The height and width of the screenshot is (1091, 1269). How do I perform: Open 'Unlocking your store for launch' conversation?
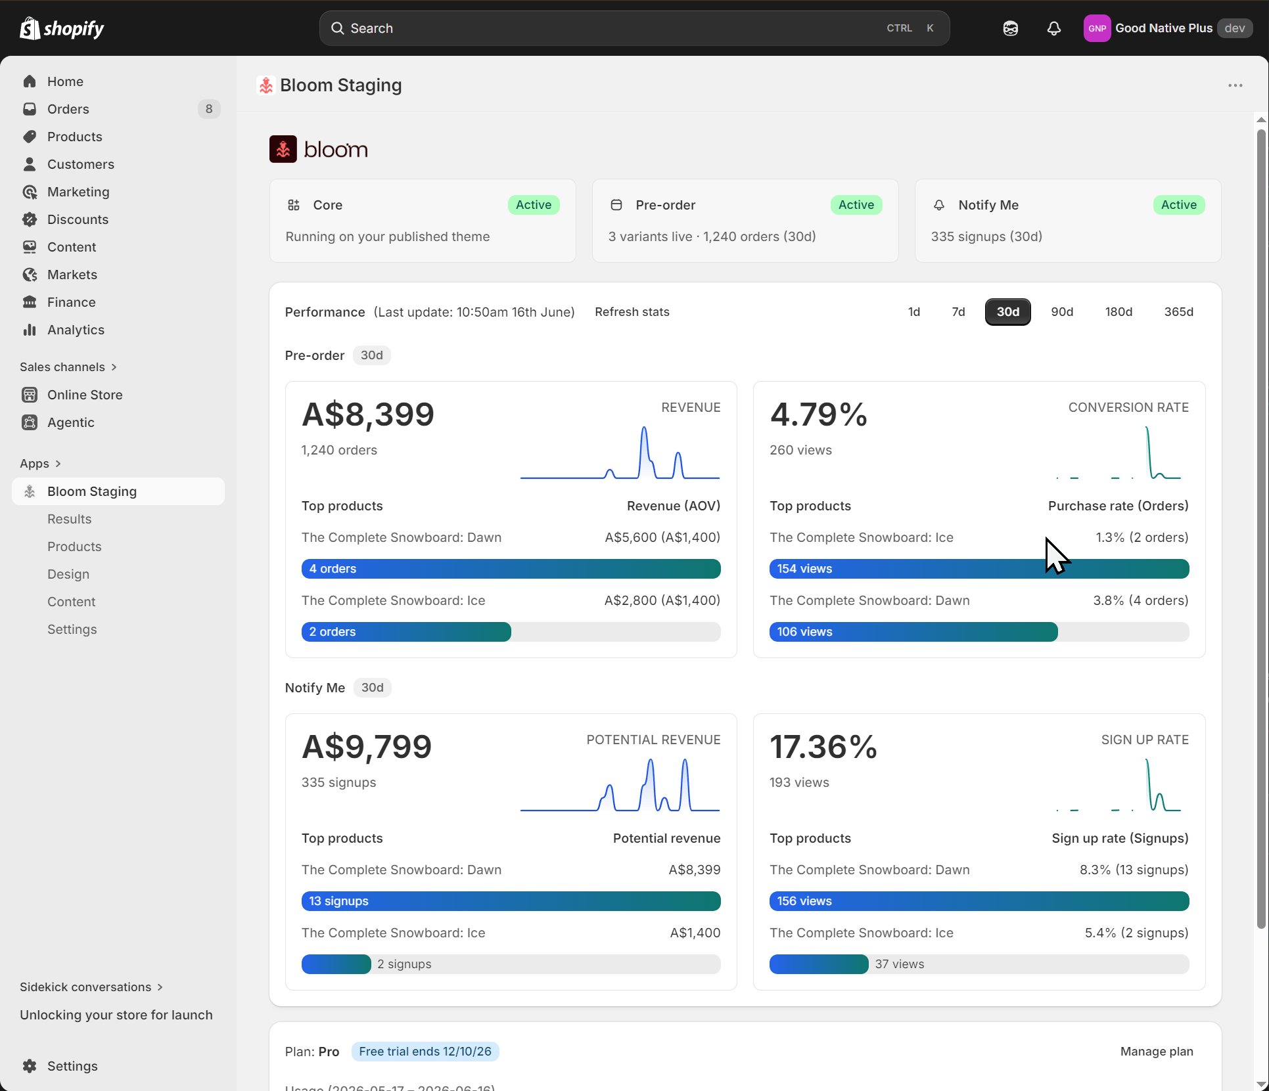coord(116,1015)
